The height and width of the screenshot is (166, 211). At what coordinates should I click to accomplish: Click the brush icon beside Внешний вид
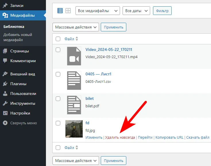(5, 74)
